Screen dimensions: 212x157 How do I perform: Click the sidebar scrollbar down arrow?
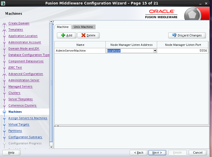coord(51,147)
